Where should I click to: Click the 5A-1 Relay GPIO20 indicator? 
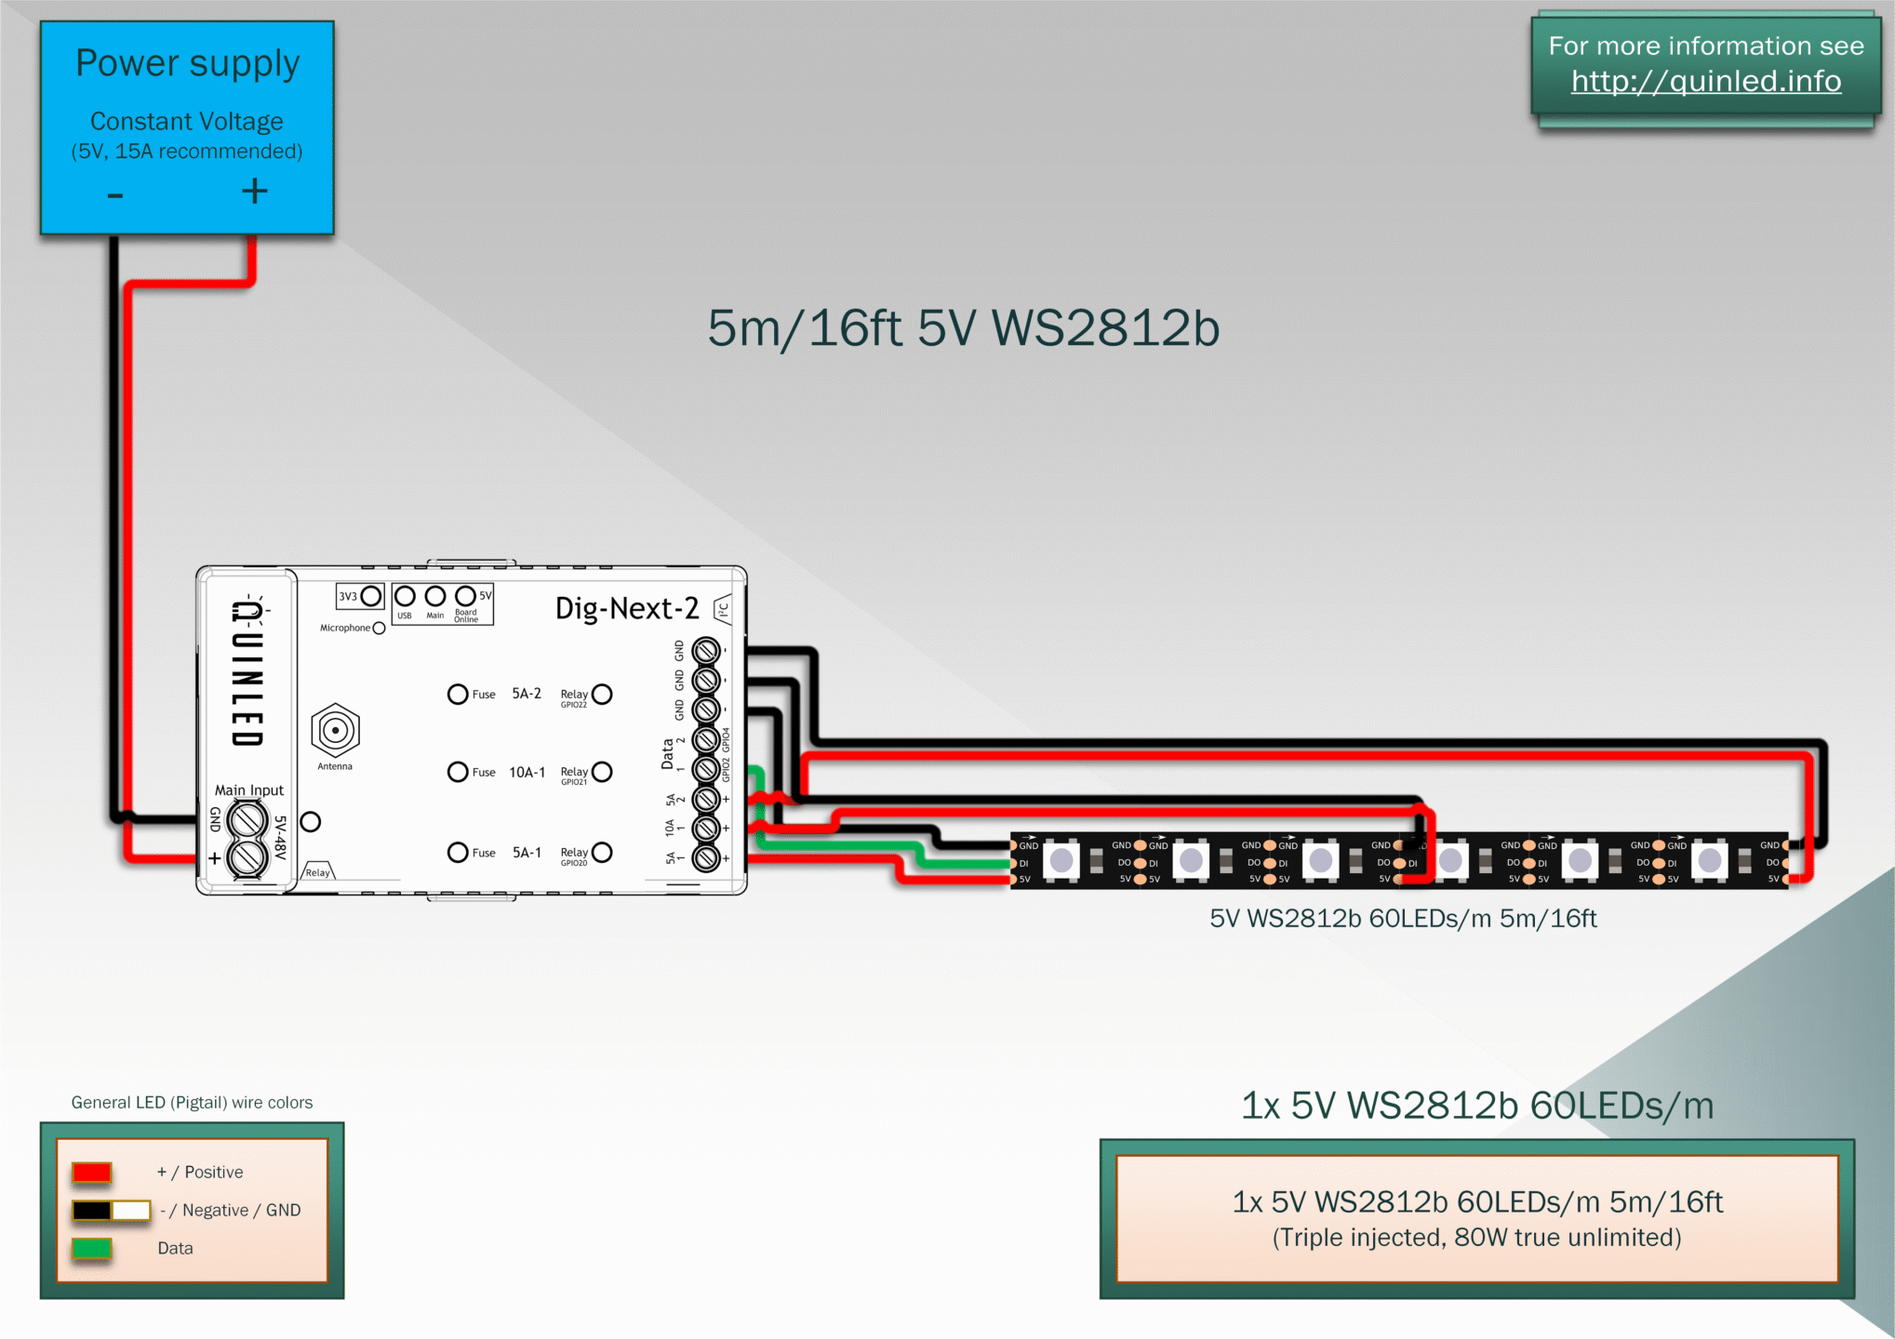pyautogui.click(x=603, y=853)
